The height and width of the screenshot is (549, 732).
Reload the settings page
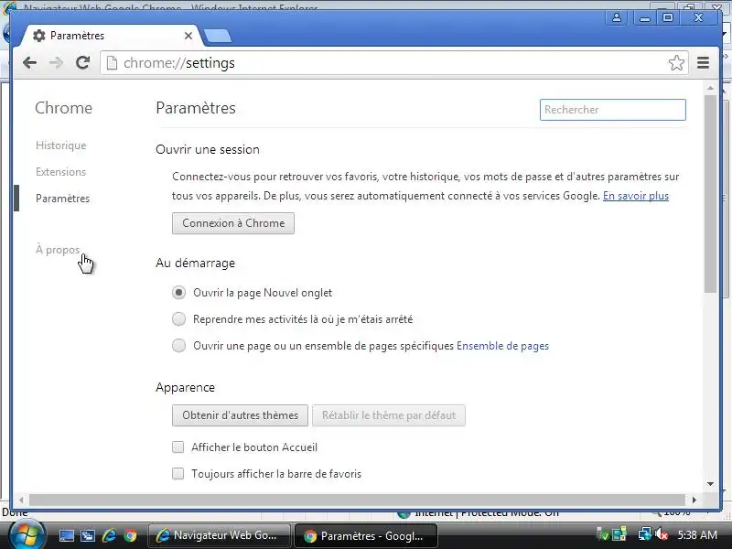(83, 62)
